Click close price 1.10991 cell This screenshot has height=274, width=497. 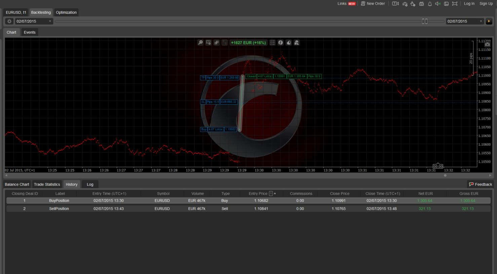pos(339,201)
